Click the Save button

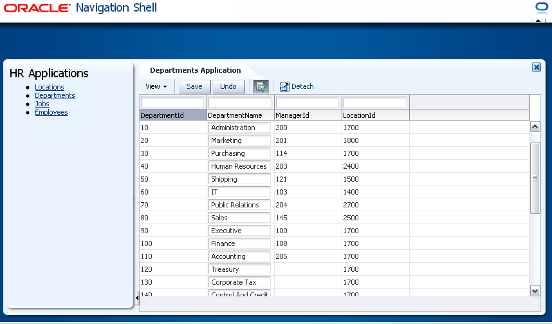click(x=195, y=87)
